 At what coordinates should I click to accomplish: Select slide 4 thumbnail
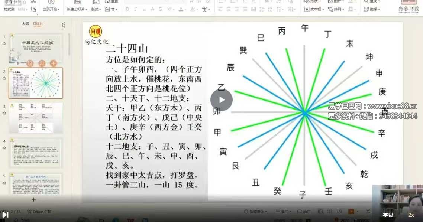coord(36,153)
